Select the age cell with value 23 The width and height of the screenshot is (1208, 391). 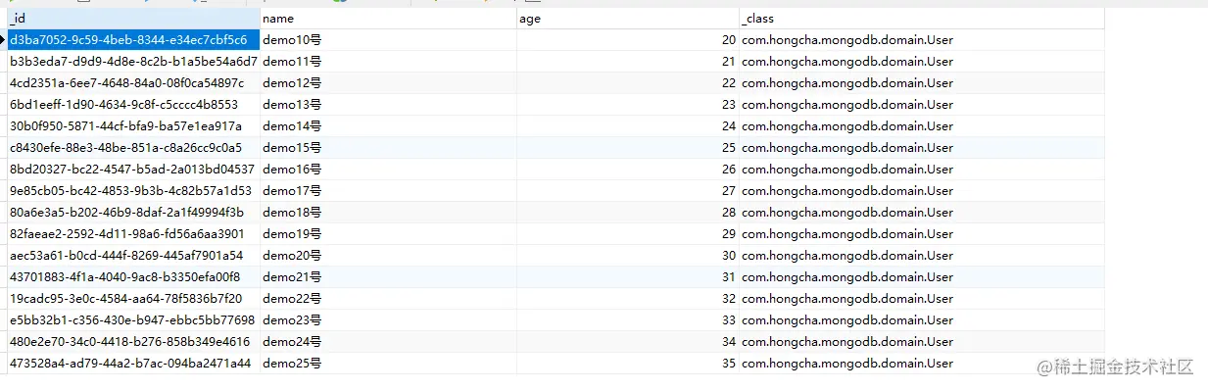click(628, 105)
